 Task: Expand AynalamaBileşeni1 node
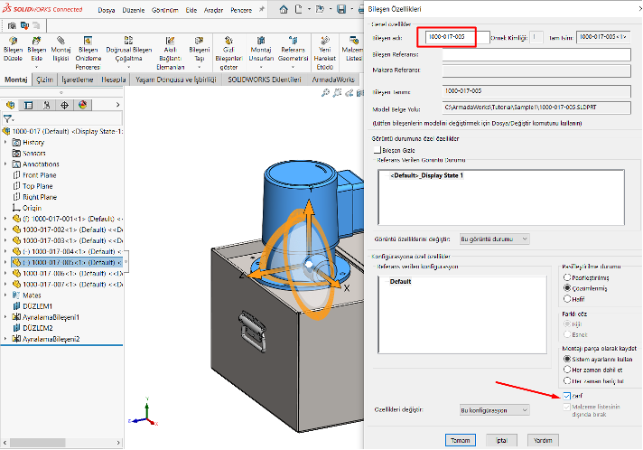point(5,317)
